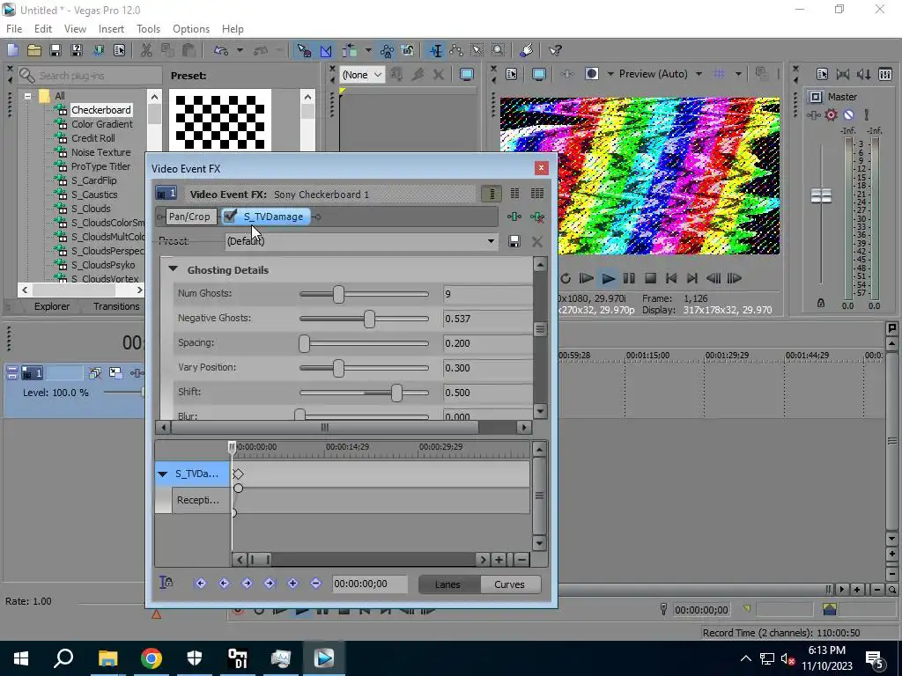
Task: Click the Pan/Crop button in FX chain
Action: click(189, 217)
